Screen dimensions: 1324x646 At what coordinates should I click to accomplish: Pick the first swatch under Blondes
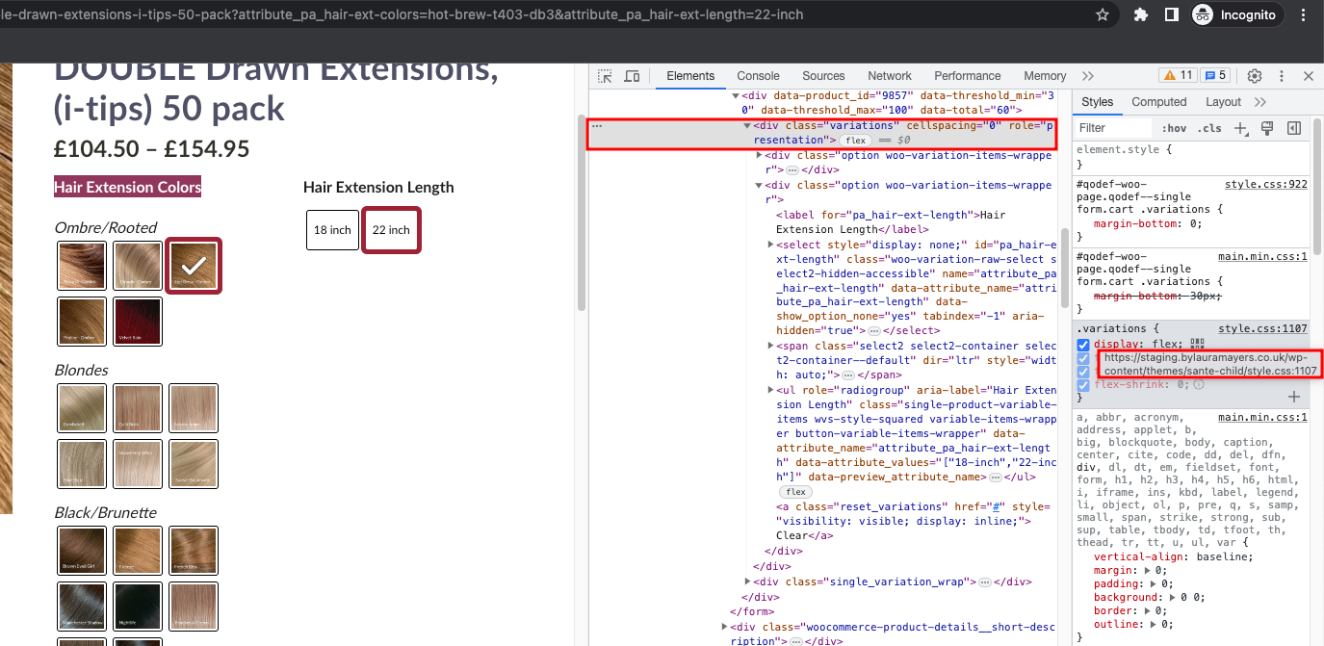[82, 408]
